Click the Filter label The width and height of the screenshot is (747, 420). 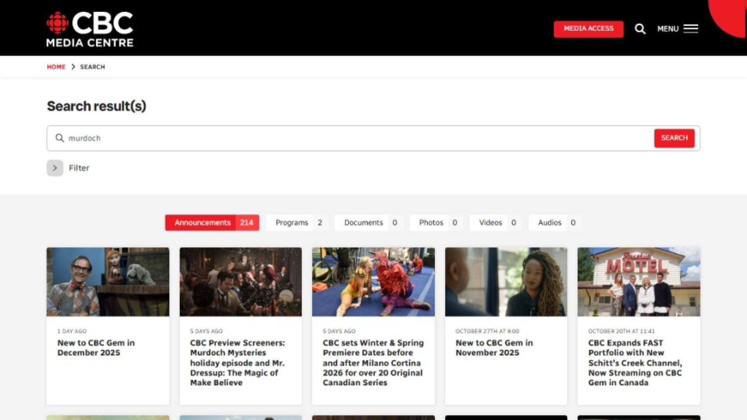pyautogui.click(x=79, y=168)
